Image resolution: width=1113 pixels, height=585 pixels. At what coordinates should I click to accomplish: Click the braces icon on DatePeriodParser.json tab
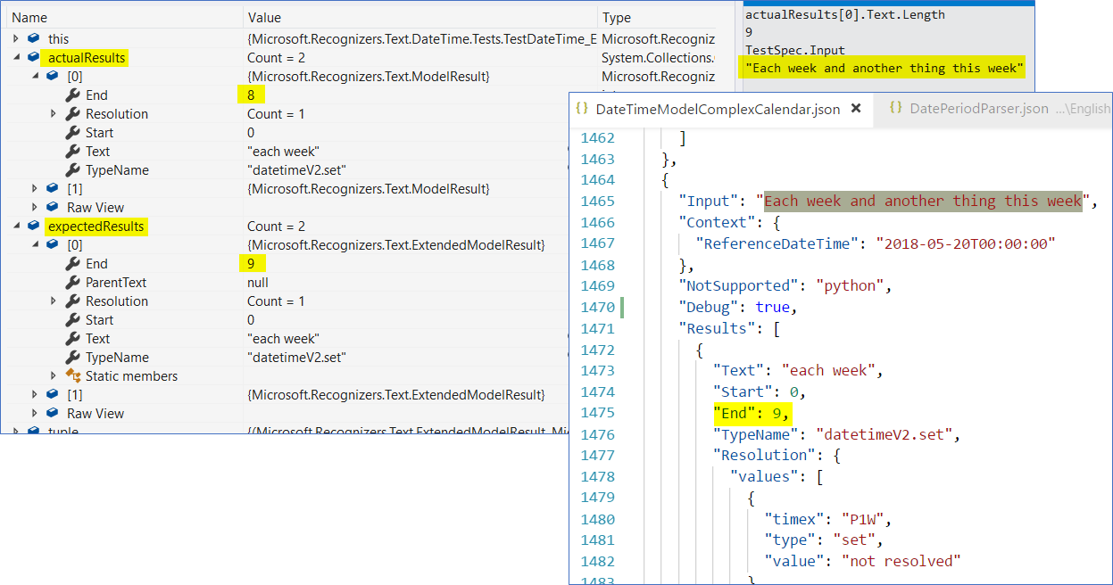click(x=896, y=109)
